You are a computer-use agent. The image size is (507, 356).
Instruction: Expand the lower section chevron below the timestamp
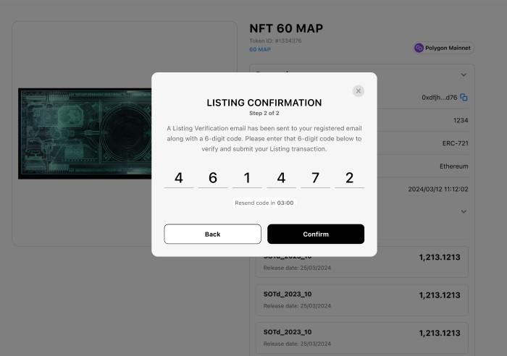tap(464, 211)
